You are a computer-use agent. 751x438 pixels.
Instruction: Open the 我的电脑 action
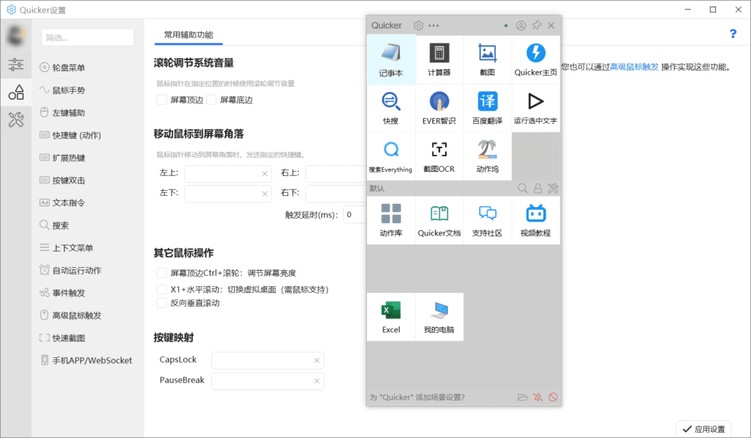[439, 317]
